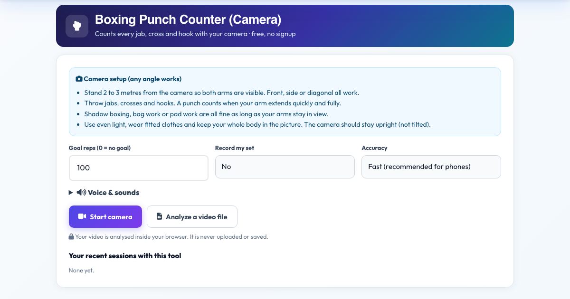Click Your recent sessions with this tool heading
Screen dimensions: 570x299
click(125, 255)
